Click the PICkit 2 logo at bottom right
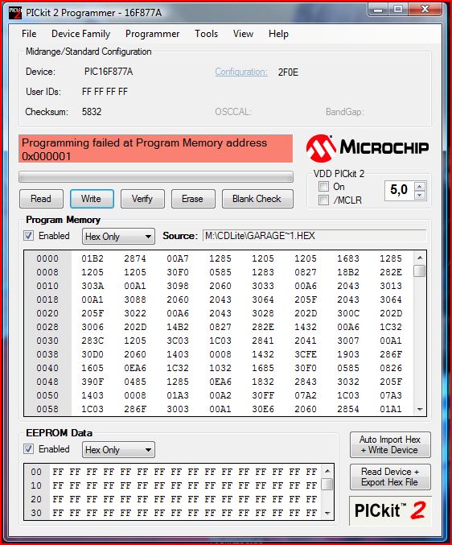Screen dimensions: 452x545 (x=390, y=510)
